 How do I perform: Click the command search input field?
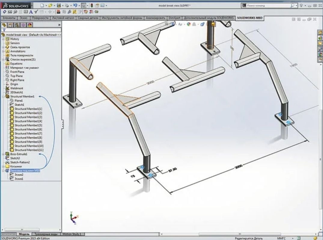tap(268, 6)
